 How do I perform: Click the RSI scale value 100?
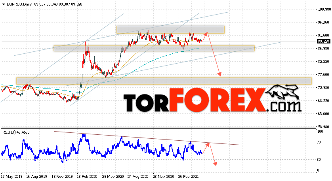point(321,132)
